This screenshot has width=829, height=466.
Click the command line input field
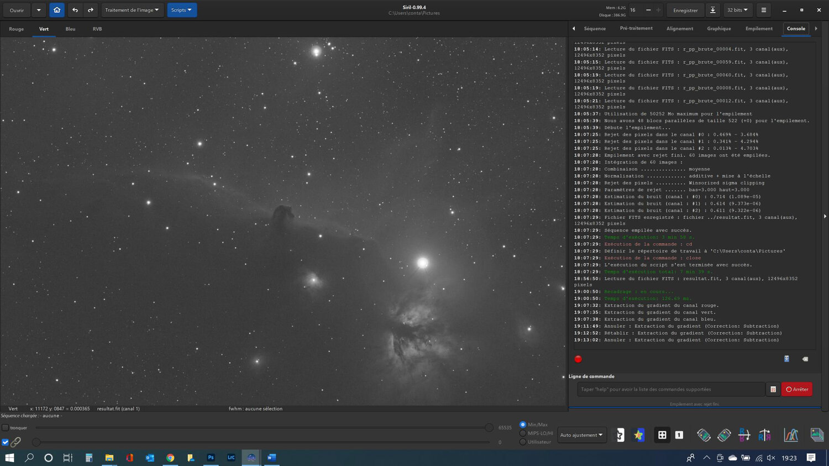(670, 389)
